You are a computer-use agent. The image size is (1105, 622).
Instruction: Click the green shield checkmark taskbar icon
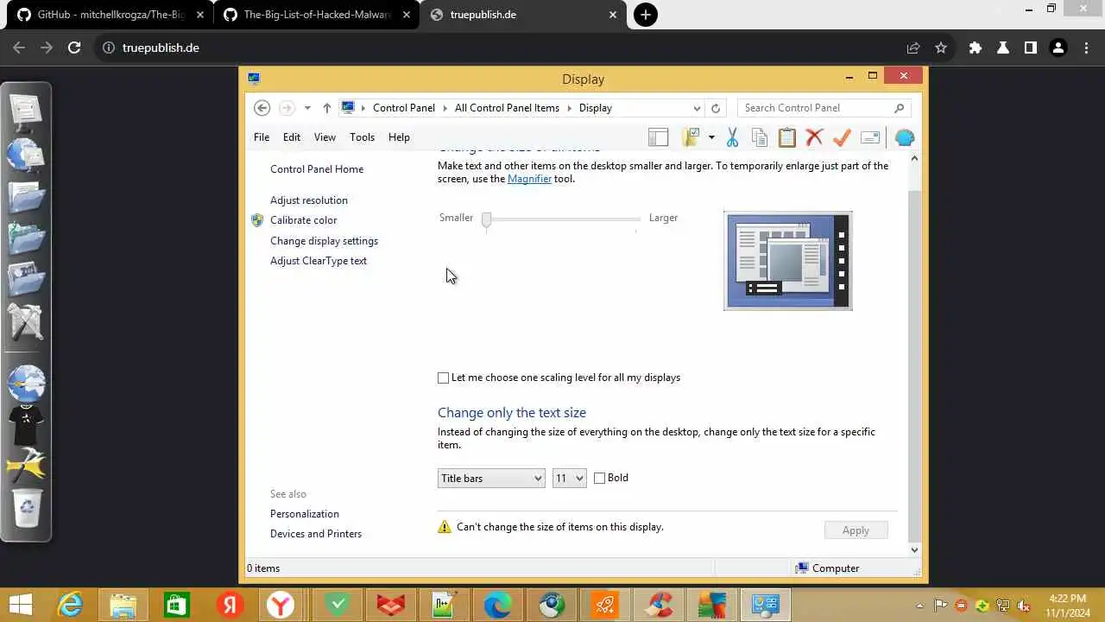pos(337,605)
